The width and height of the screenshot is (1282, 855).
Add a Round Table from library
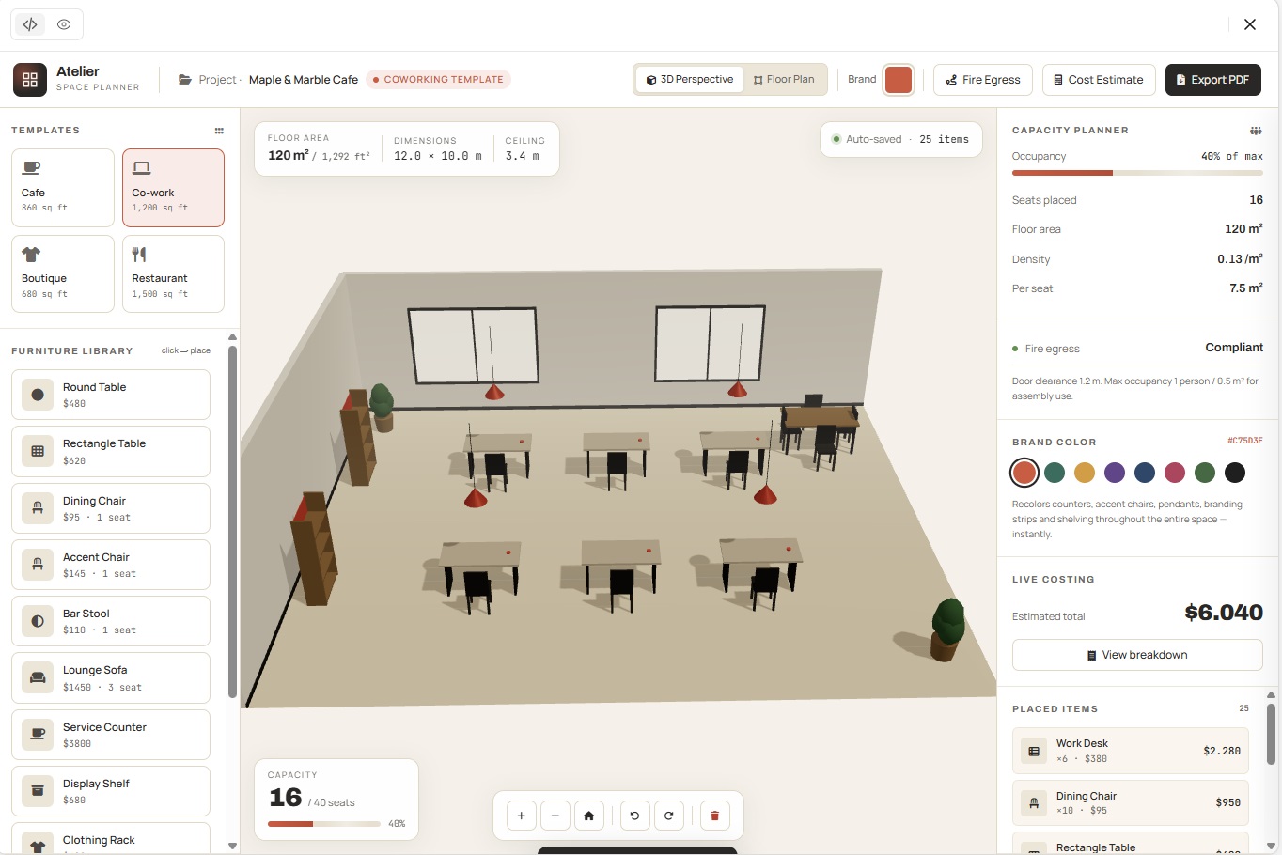(111, 395)
